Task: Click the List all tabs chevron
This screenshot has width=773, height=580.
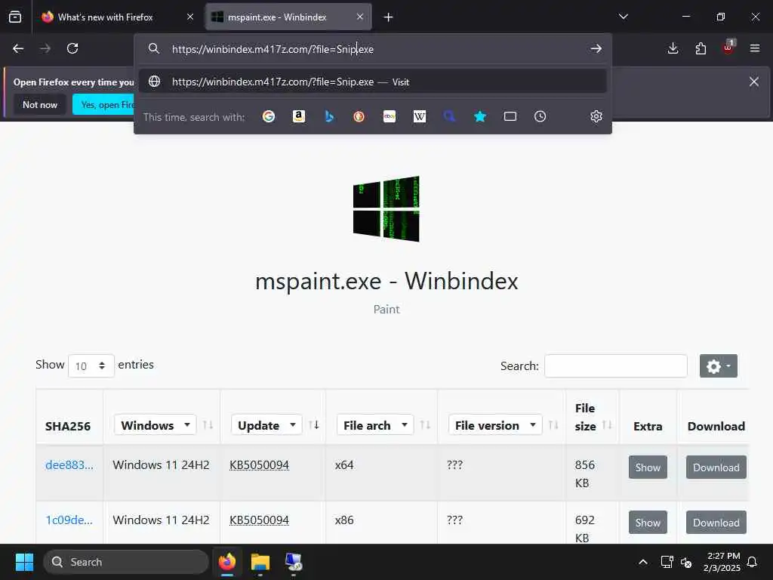Action: [623, 17]
